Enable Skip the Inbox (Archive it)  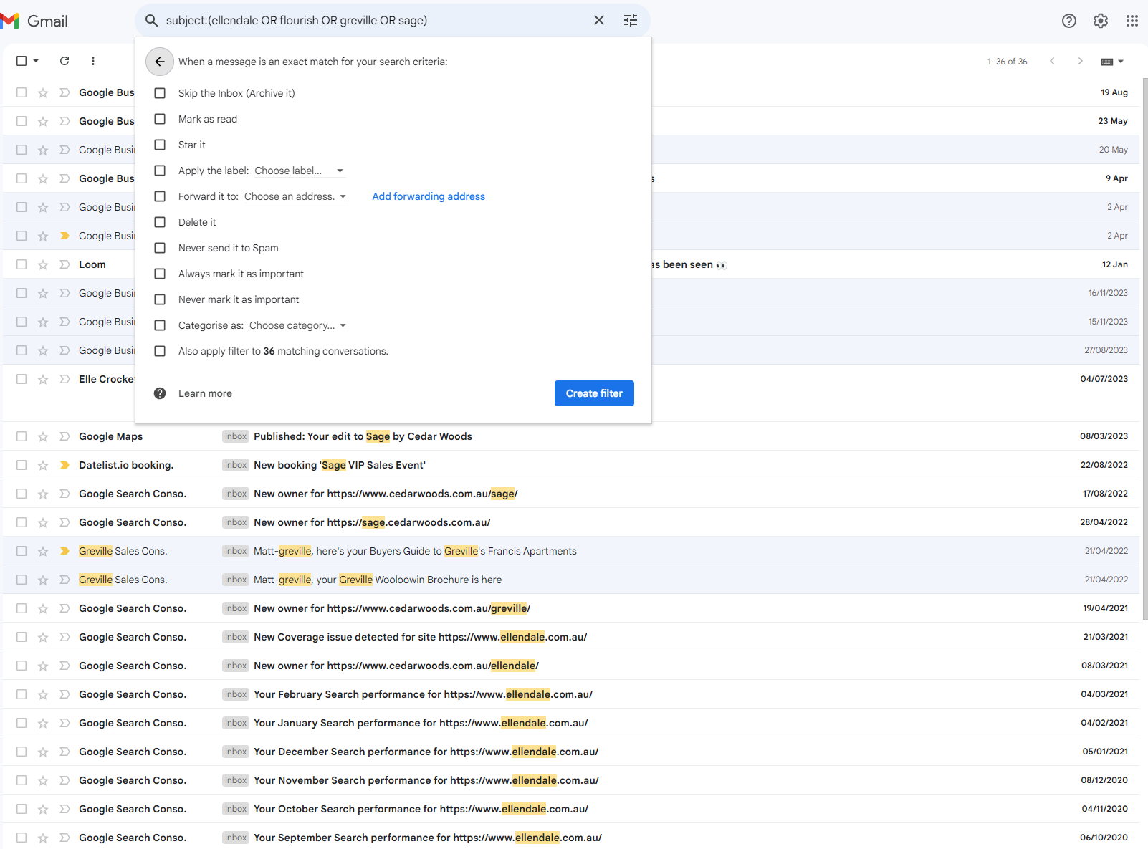point(160,93)
